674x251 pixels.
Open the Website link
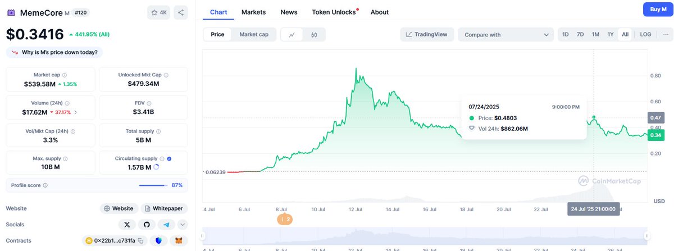click(119, 208)
